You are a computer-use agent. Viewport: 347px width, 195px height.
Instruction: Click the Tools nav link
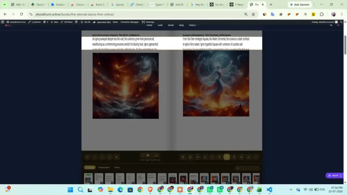(160, 25)
